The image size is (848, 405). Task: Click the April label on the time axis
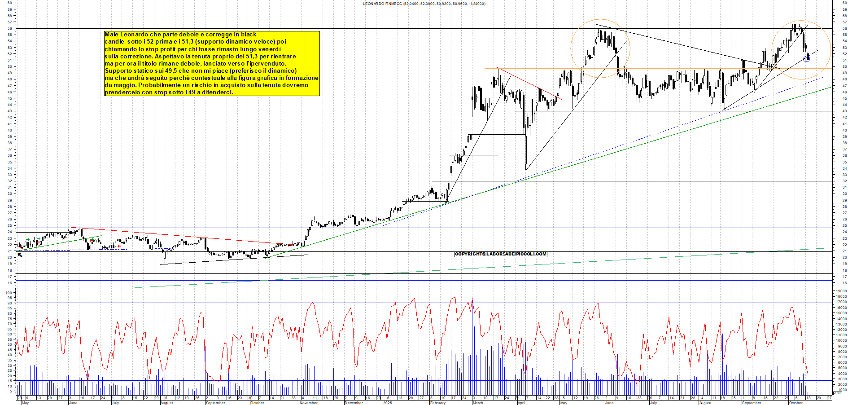(x=521, y=403)
